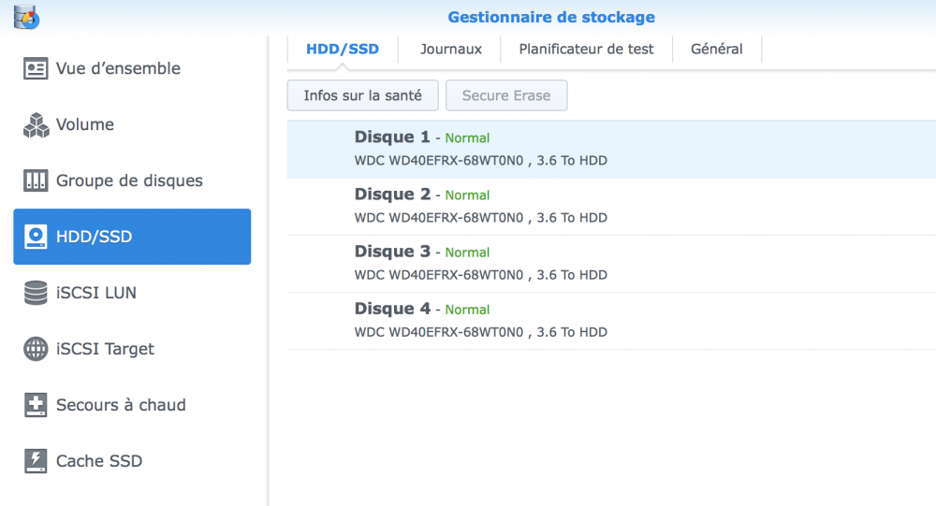Click the Storage Manager app icon
The height and width of the screenshot is (506, 936).
tap(24, 16)
